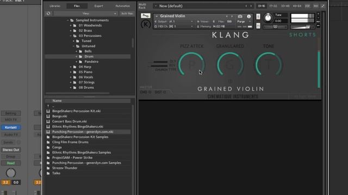Viewport: 348px width, 195px height.
Task: Open instrument edit mode with the wrench icon
Action: pyautogui.click(x=146, y=16)
